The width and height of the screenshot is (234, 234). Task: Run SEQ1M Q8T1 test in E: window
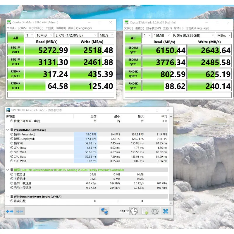tap(16, 50)
